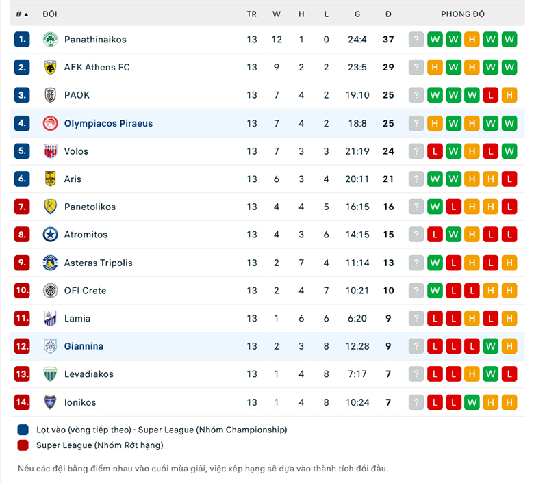Click the PAOK team badge
Screen dimensions: 534x483
pos(51,95)
